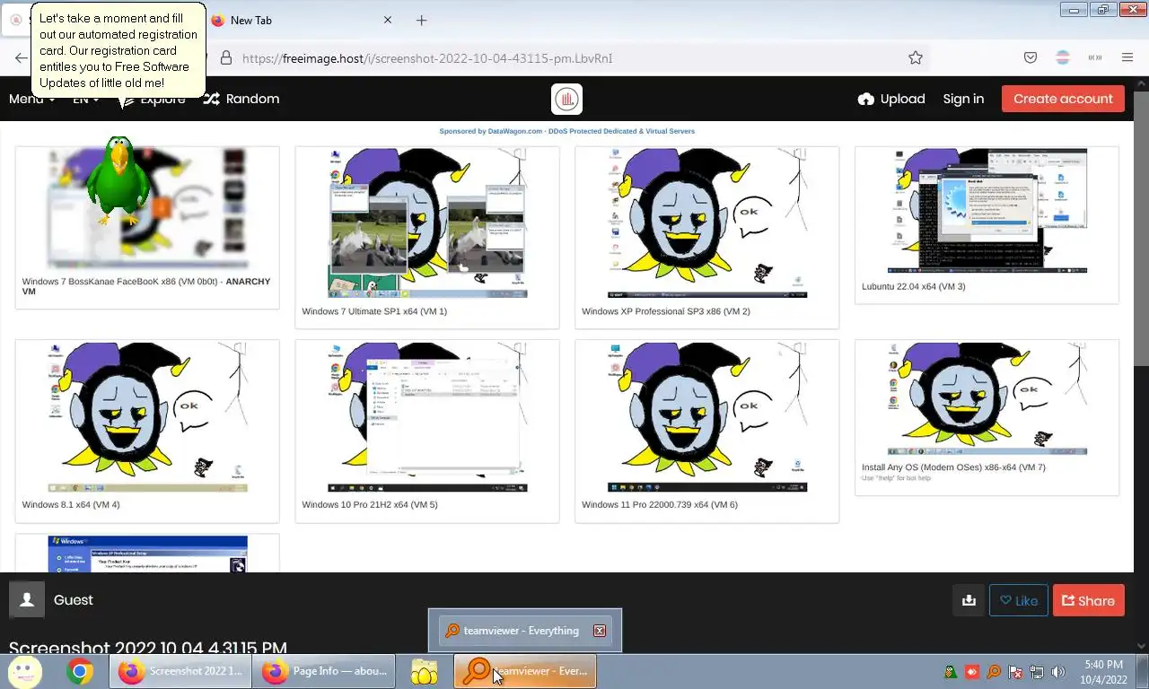Image resolution: width=1149 pixels, height=689 pixels.
Task: Click the Action Center flag tray icon
Action: (1015, 672)
